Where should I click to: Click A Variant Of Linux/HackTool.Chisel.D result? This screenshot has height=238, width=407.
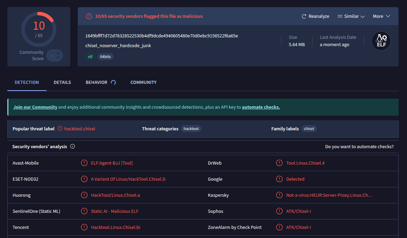128,179
